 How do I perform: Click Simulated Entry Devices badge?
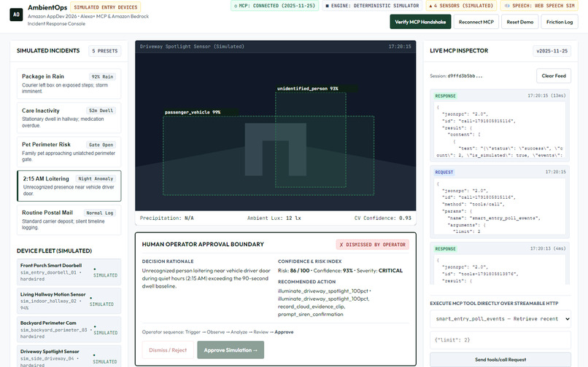pos(105,7)
